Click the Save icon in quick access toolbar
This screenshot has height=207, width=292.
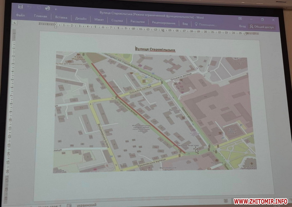coord(21,7)
